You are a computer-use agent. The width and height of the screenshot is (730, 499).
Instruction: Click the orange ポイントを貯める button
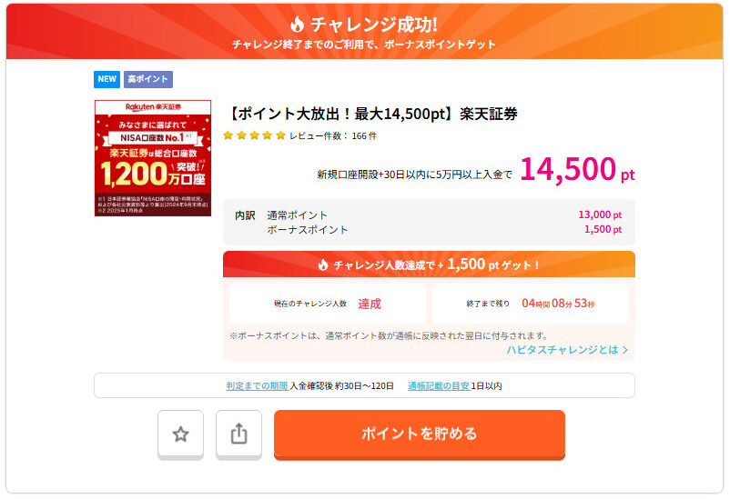coord(419,434)
